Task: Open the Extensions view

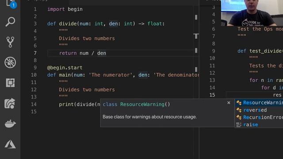Action: pyautogui.click(x=10, y=83)
